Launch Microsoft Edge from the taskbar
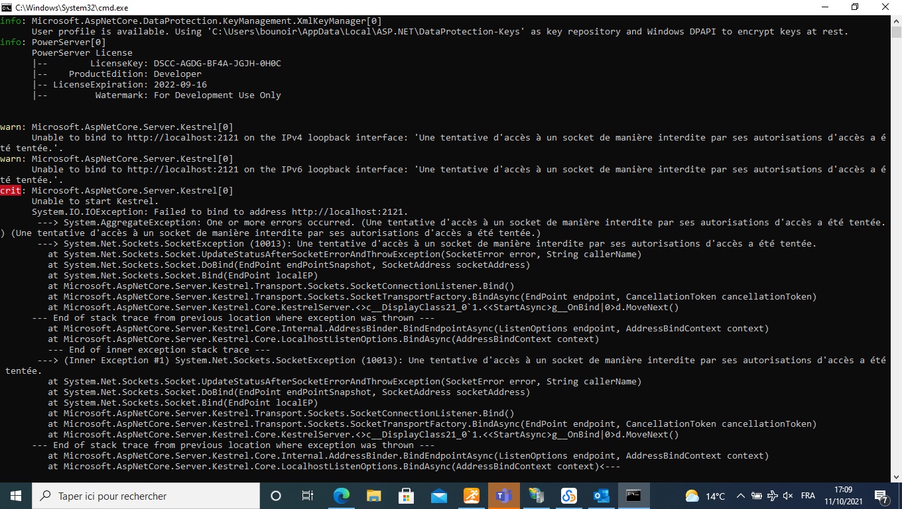This screenshot has width=902, height=509. click(x=341, y=496)
